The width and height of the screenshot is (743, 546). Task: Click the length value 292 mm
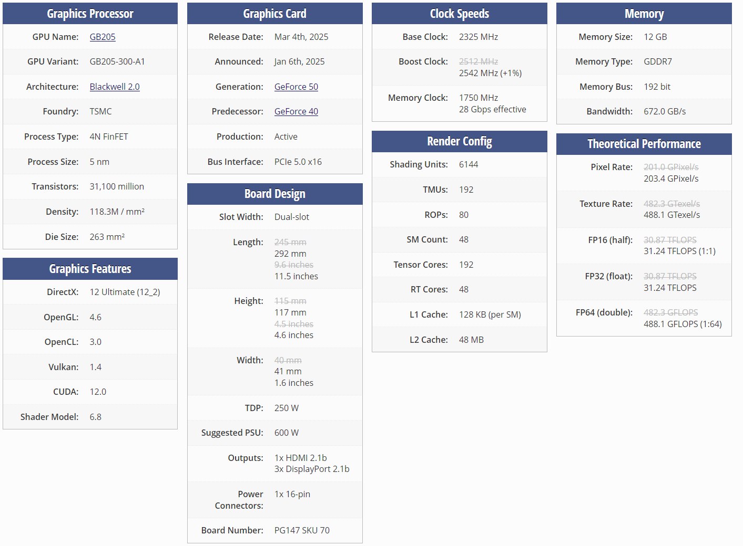tap(290, 254)
